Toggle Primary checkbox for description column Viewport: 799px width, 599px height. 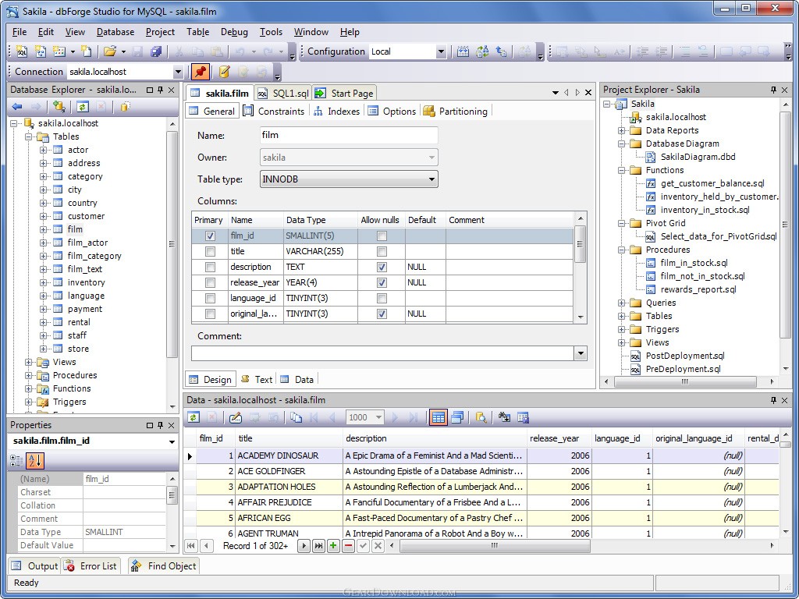[210, 267]
